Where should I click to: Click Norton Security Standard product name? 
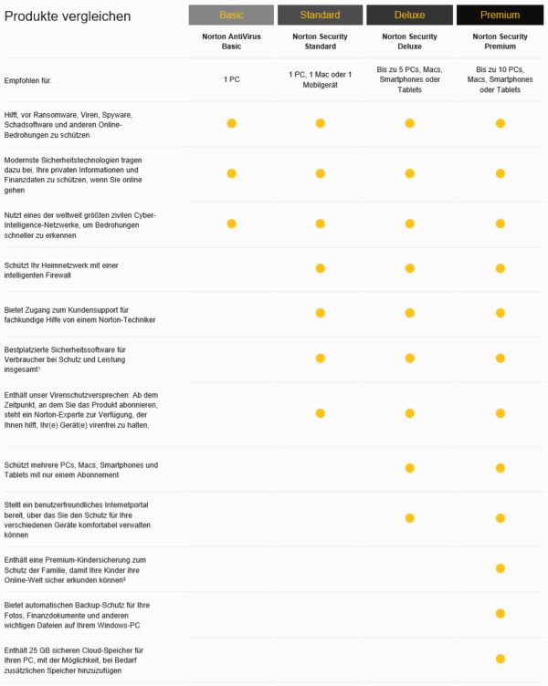(320, 41)
